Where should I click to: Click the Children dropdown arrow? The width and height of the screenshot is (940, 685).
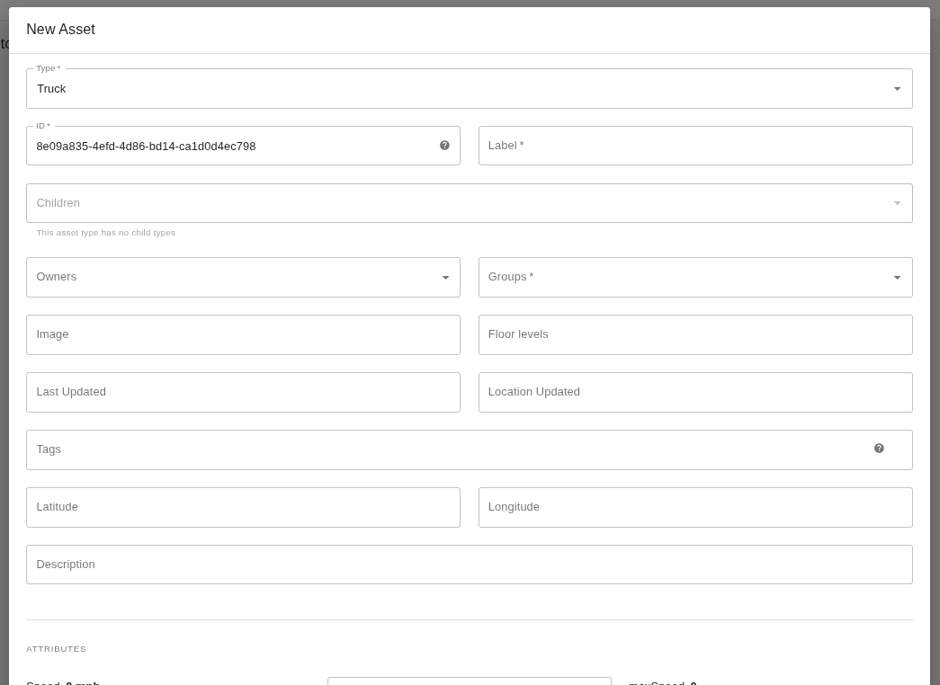point(897,203)
